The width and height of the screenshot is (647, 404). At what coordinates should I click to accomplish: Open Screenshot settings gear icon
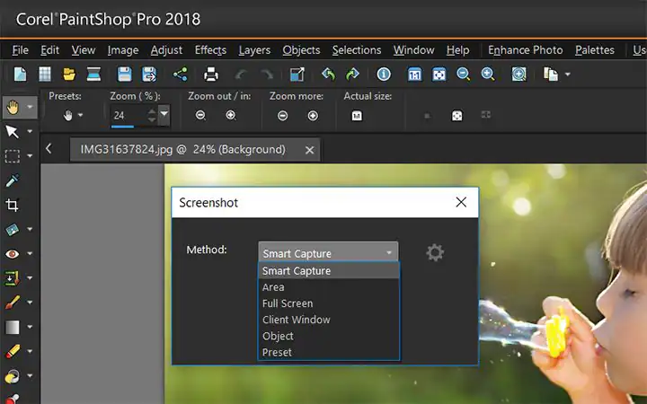click(x=435, y=252)
